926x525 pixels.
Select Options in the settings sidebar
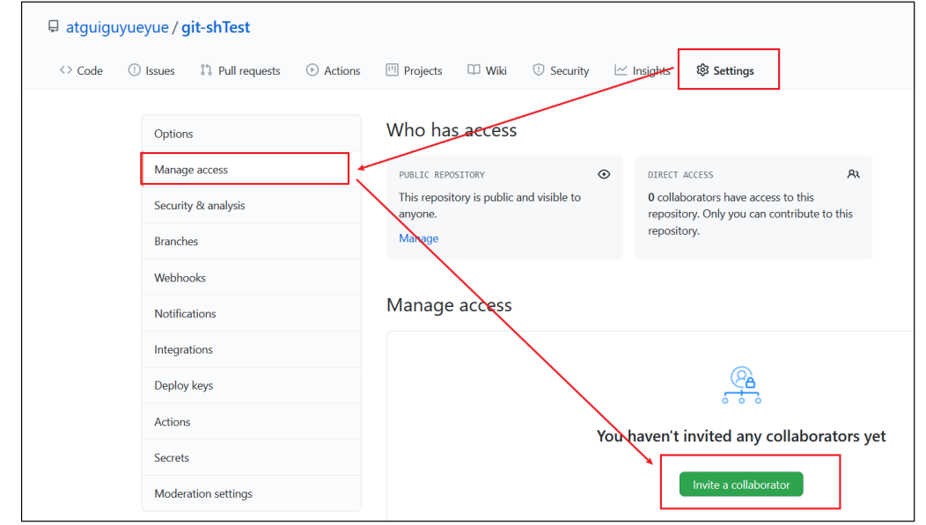point(252,134)
